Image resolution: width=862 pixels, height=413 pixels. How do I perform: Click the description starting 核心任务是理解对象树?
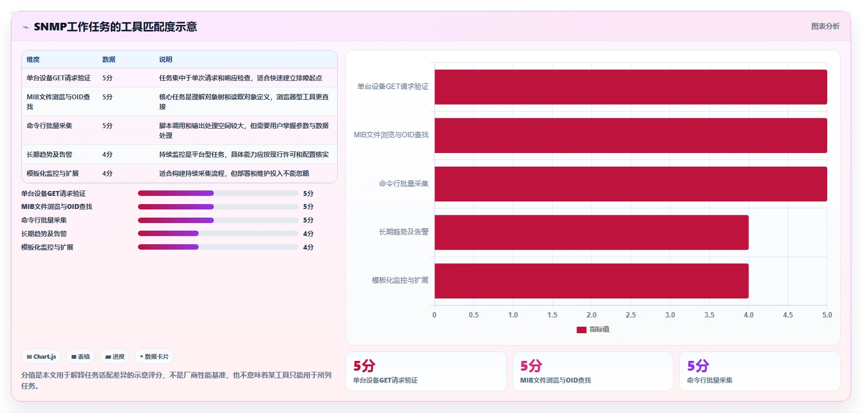pyautogui.click(x=244, y=101)
